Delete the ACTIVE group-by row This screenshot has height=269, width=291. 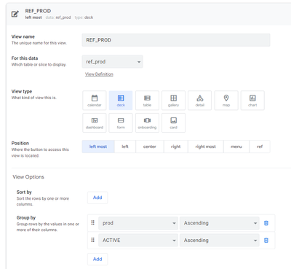click(x=266, y=241)
